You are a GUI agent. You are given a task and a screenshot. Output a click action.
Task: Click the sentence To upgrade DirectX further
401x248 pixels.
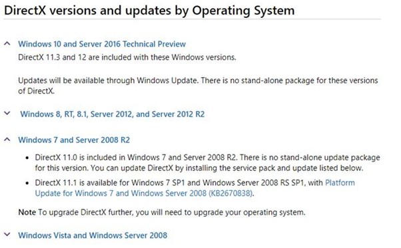(172, 213)
